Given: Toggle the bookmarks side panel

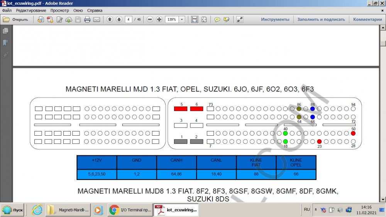Looking at the screenshot, I should click(x=5, y=43).
